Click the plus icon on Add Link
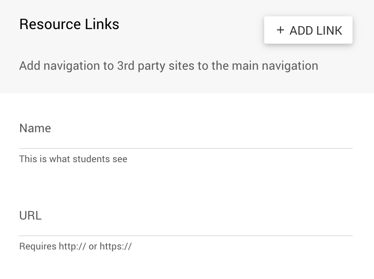Image resolution: width=374 pixels, height=279 pixels. [280, 30]
